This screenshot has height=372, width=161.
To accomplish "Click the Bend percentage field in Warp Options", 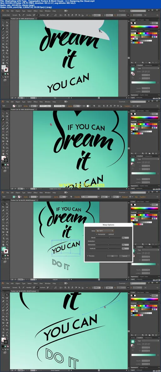I will pyautogui.click(x=125, y=237).
